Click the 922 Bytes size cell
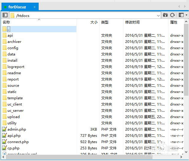This screenshot has height=161, width=189. [89, 142]
